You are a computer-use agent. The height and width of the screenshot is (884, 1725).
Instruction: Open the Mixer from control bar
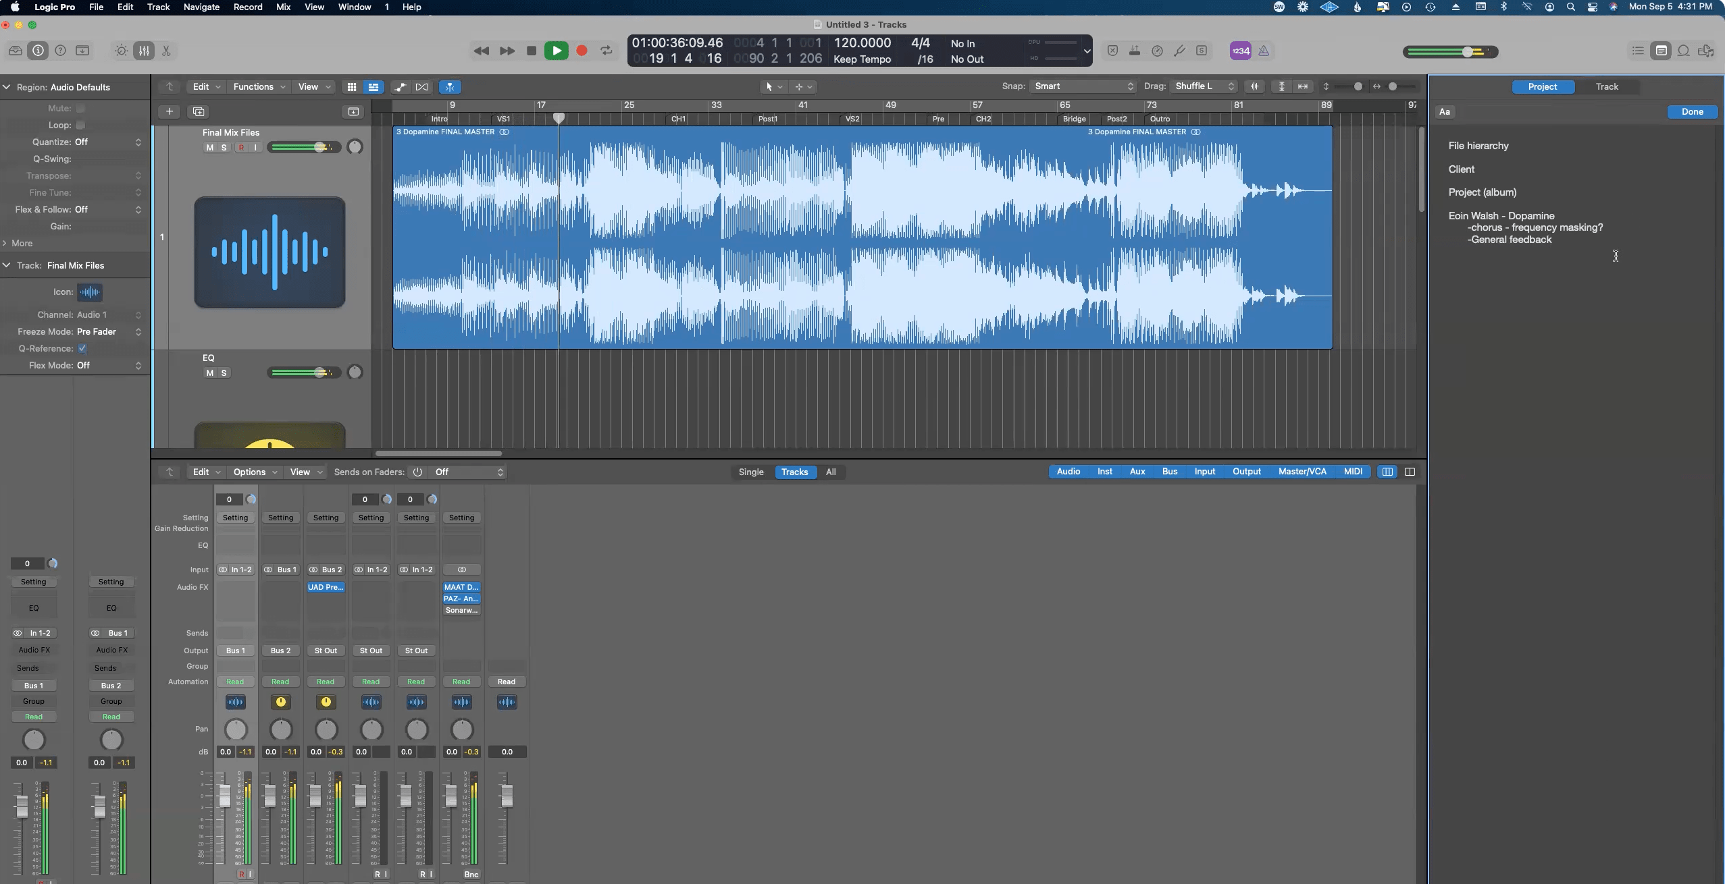click(x=144, y=51)
